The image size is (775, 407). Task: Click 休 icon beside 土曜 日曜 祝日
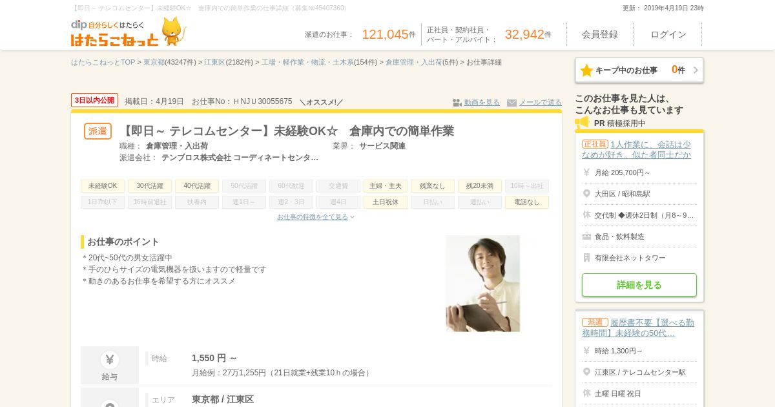[x=586, y=393]
